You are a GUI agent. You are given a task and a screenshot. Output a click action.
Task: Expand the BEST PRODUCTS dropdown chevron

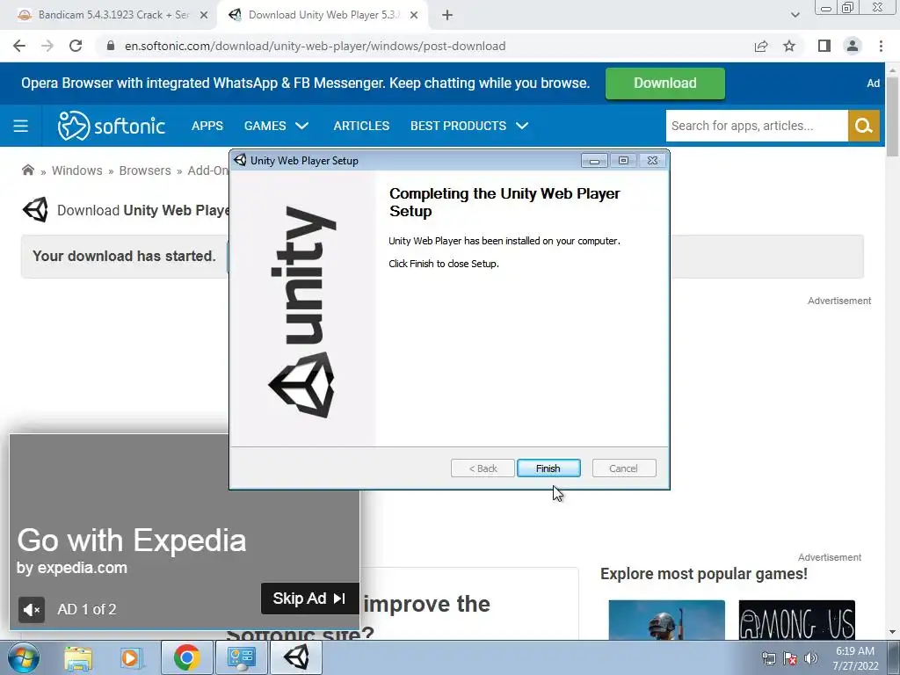522,126
